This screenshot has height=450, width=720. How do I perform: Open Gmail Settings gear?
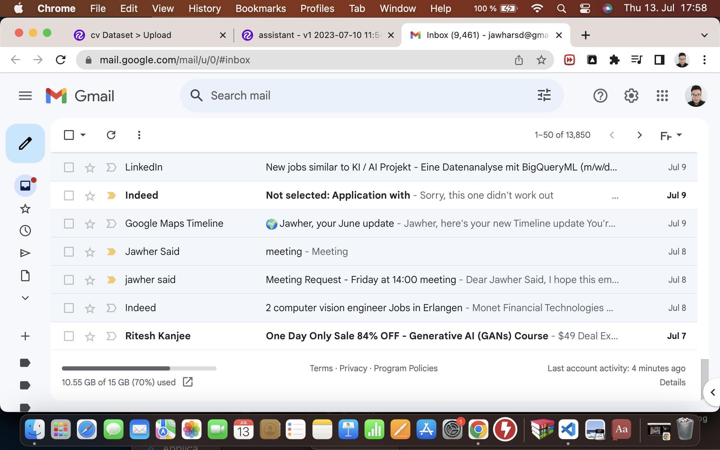[x=631, y=96]
